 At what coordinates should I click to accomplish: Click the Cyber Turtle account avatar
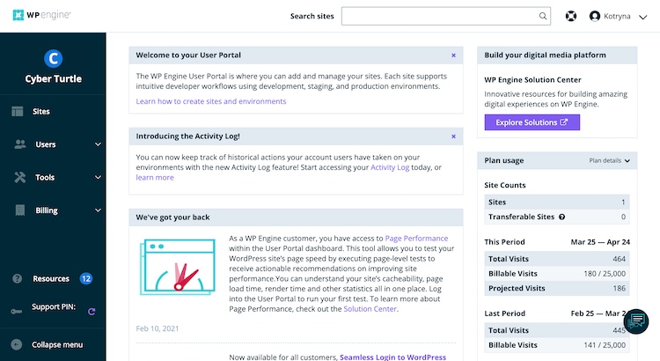[x=53, y=58]
